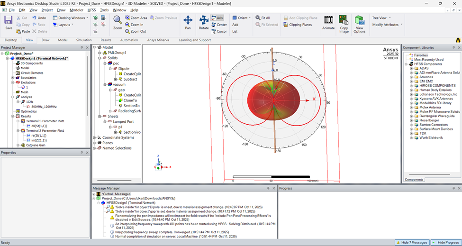This screenshot has height=246, width=462.
Task: Pin the Component Libraries panel
Action: 454,47
